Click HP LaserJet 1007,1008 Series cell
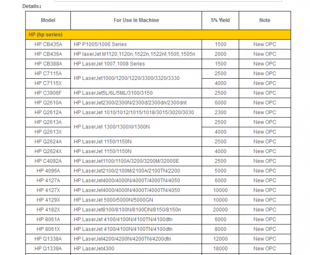Screen dimensions: 310x255 136,64
